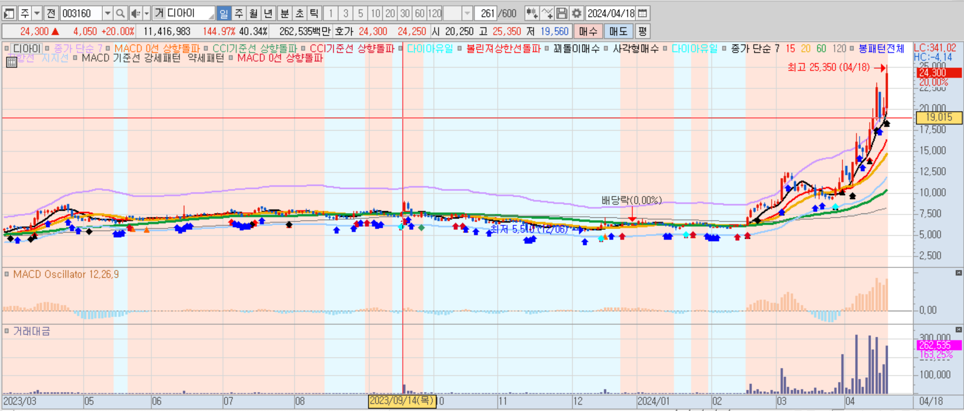Click the 평 button

642,32
